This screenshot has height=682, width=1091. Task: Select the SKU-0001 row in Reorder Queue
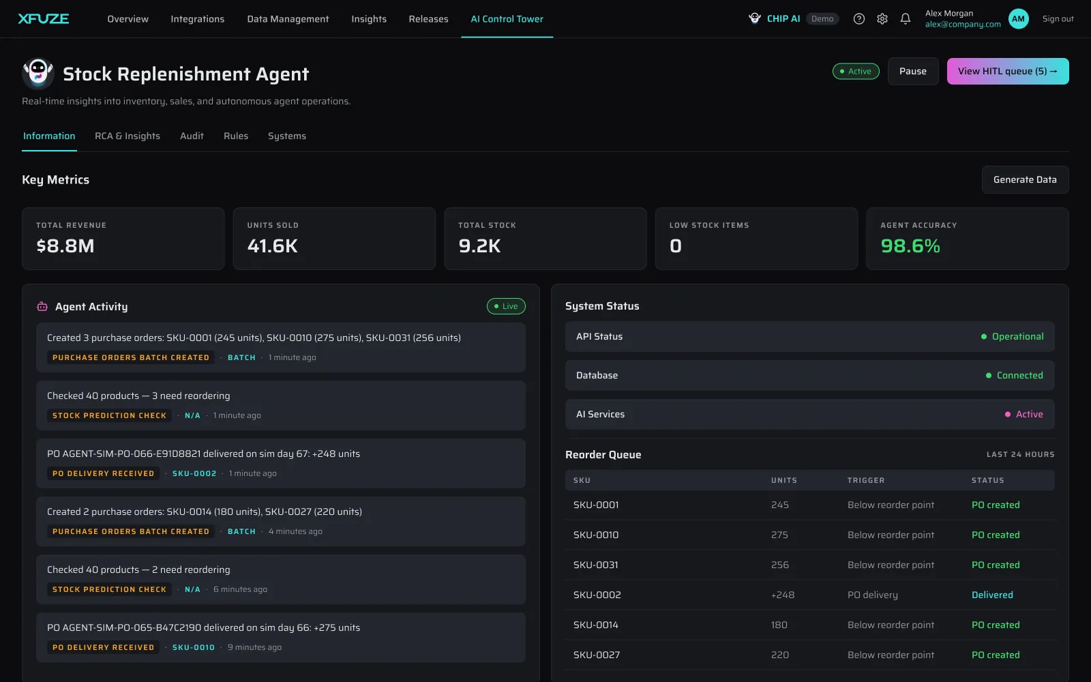tap(810, 505)
